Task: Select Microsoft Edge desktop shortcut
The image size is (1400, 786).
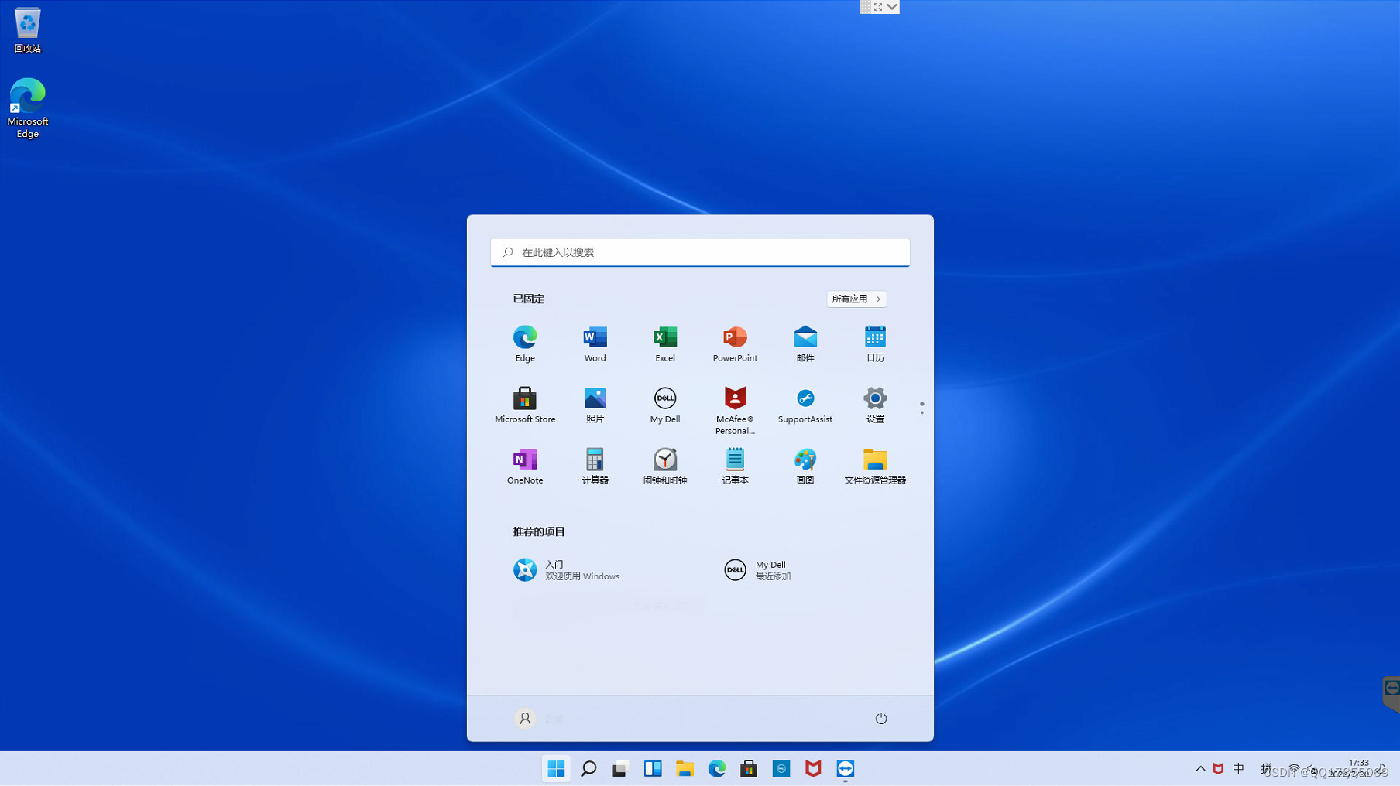Action: pos(27,108)
